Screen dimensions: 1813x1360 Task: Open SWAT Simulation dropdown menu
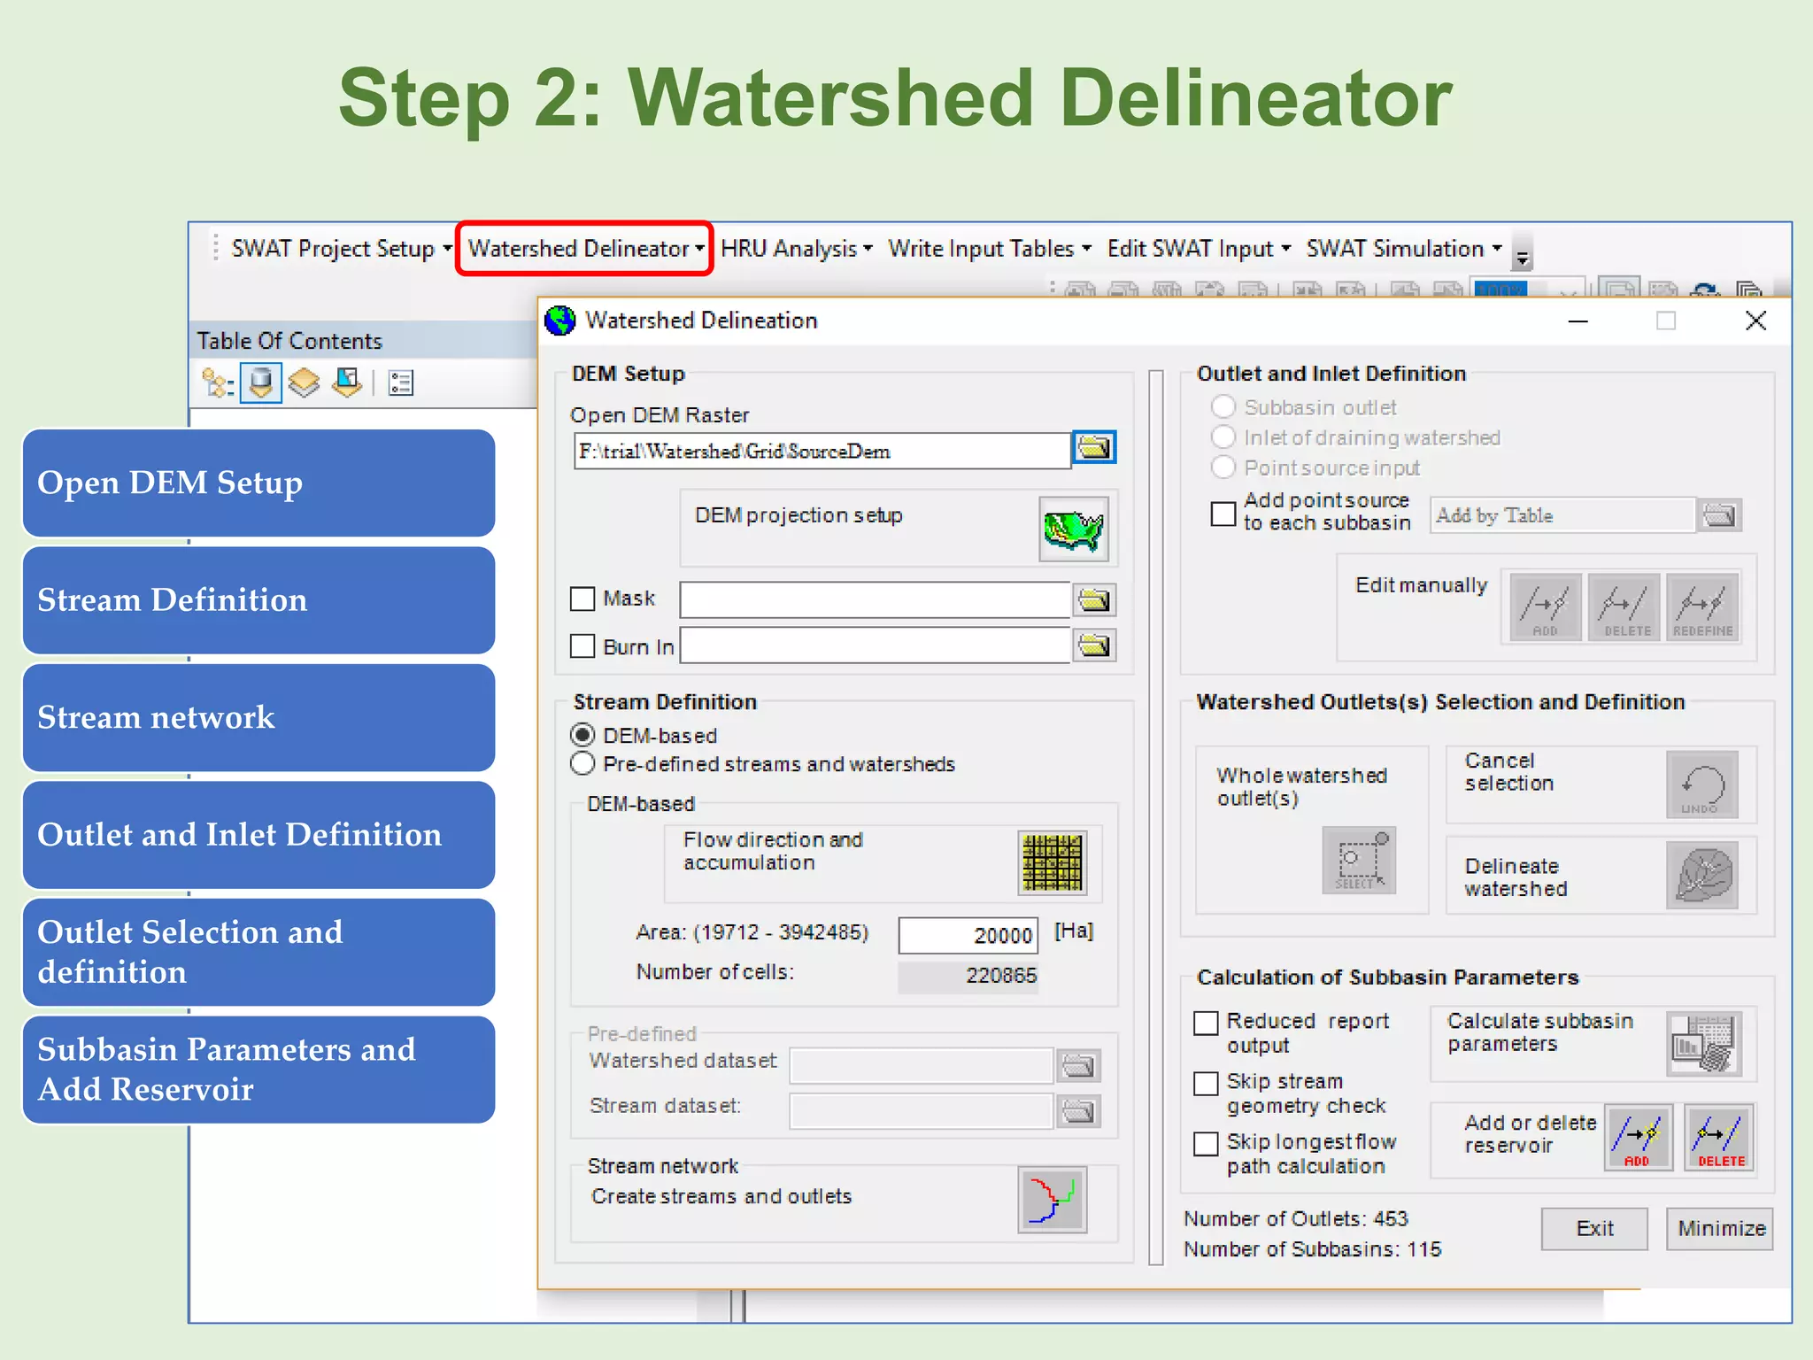pos(1404,249)
